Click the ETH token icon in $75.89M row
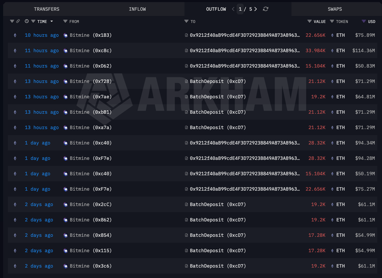 point(332,35)
